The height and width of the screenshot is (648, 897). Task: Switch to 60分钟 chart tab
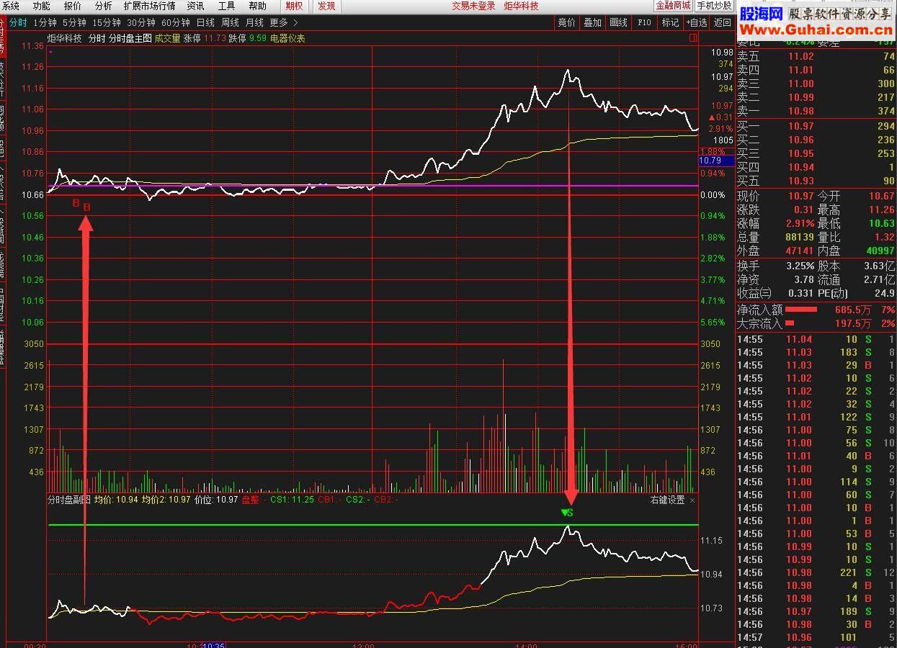176,22
